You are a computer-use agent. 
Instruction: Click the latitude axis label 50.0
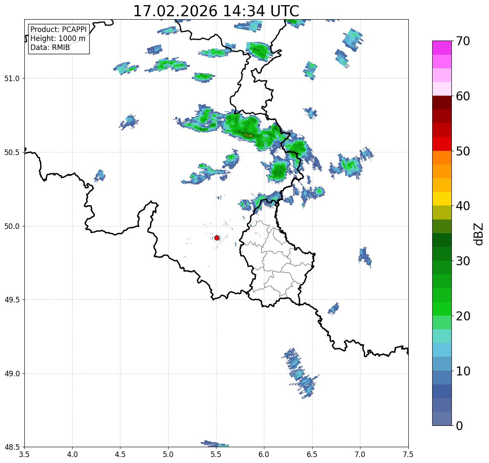point(12,226)
